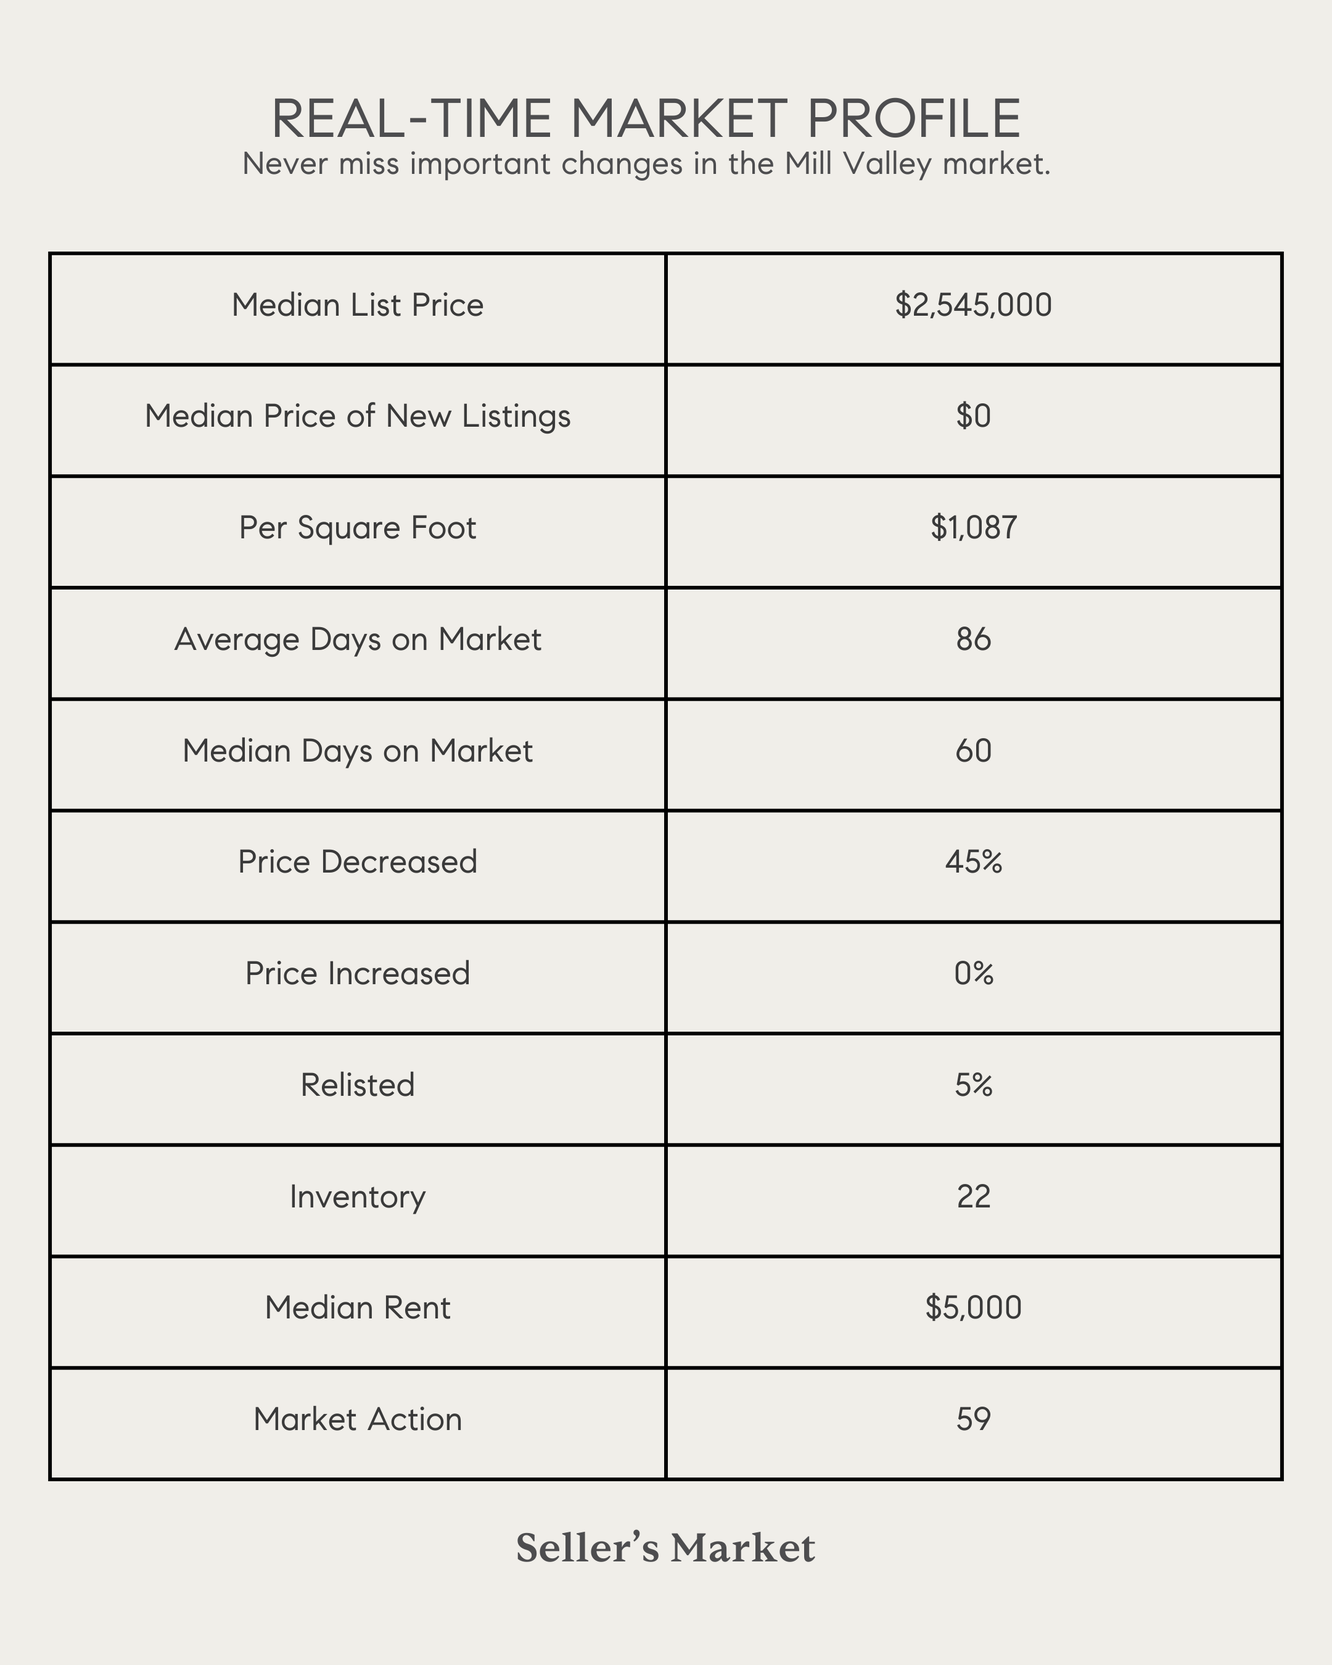Click the "Median Price of New Listings" label
The image size is (1332, 1665).
click(358, 416)
